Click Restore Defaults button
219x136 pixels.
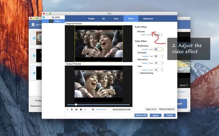pos(167,109)
